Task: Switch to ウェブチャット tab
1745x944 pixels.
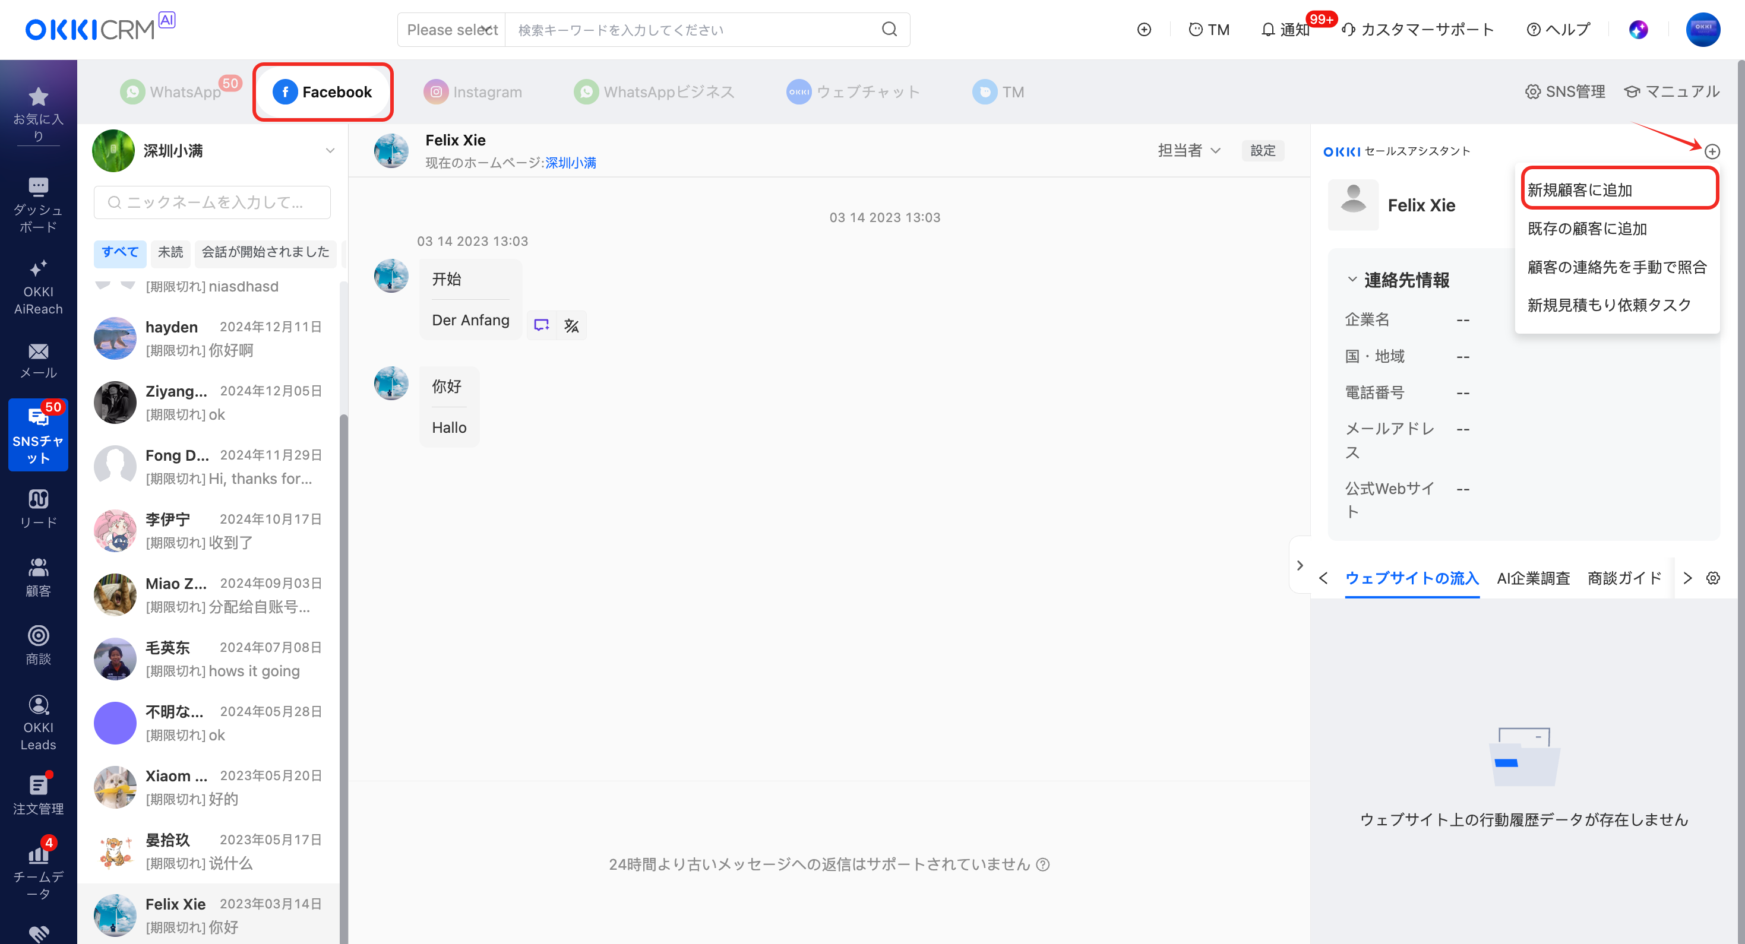Action: 853,91
